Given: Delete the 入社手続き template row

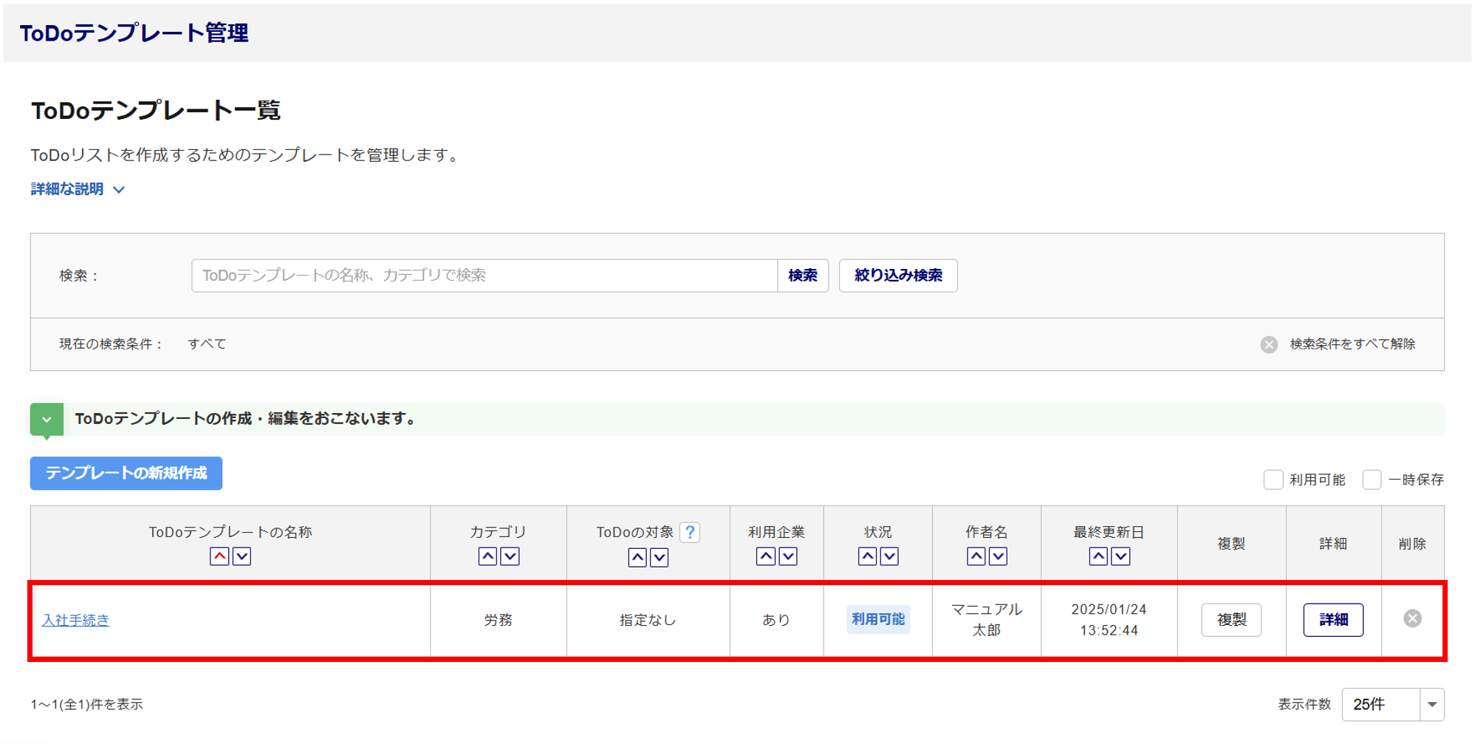Looking at the screenshot, I should tap(1412, 619).
